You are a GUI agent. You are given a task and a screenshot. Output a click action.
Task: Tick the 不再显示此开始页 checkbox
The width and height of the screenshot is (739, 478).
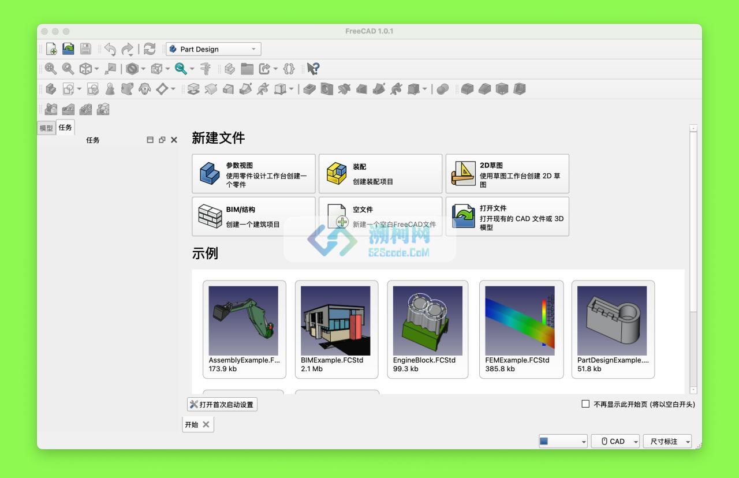[x=585, y=404]
